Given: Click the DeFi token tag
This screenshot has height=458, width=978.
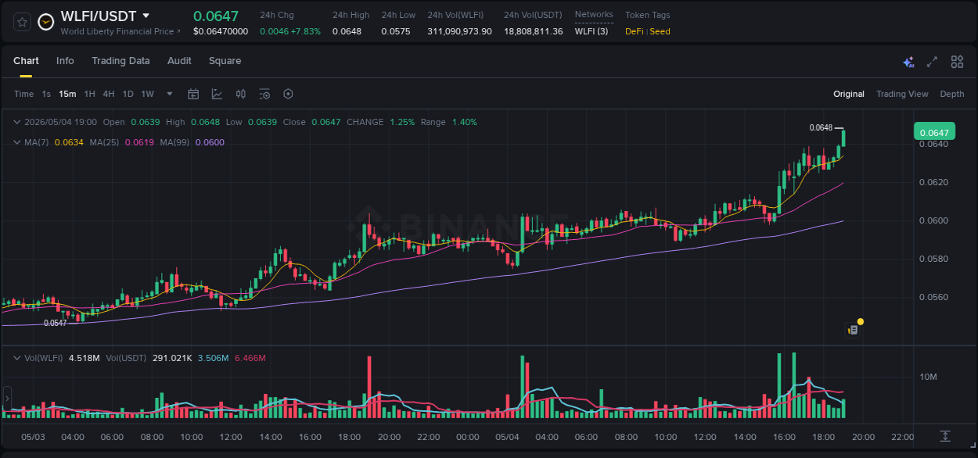Looking at the screenshot, I should (x=634, y=31).
